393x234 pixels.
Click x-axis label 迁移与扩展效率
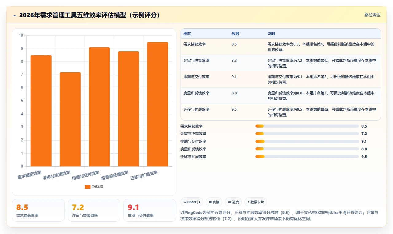point(144,176)
